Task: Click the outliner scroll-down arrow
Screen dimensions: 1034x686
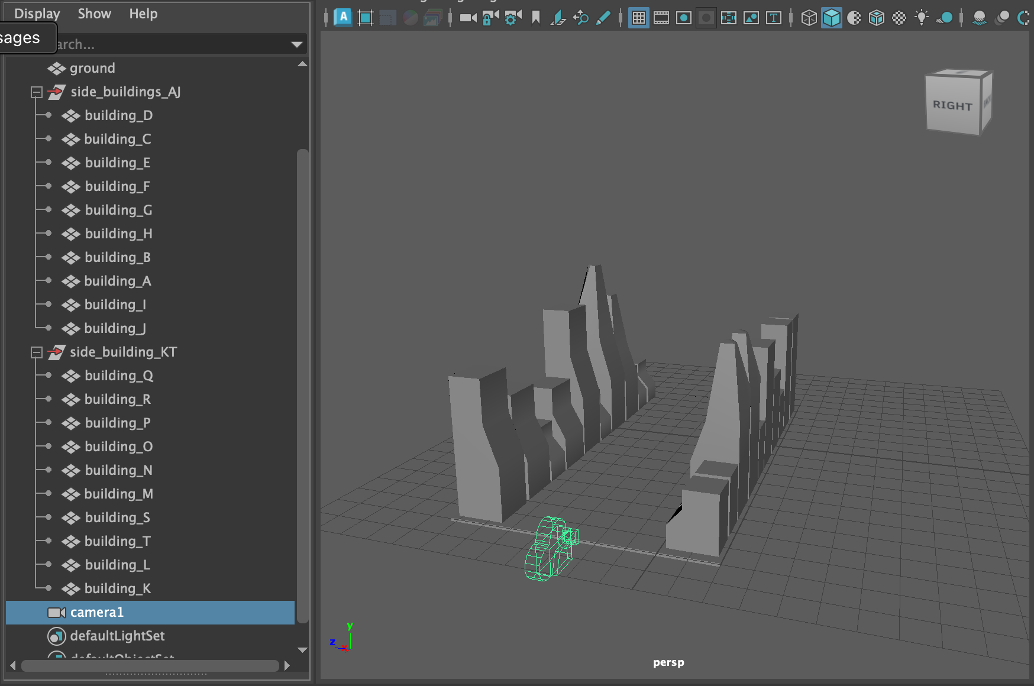Action: tap(302, 650)
